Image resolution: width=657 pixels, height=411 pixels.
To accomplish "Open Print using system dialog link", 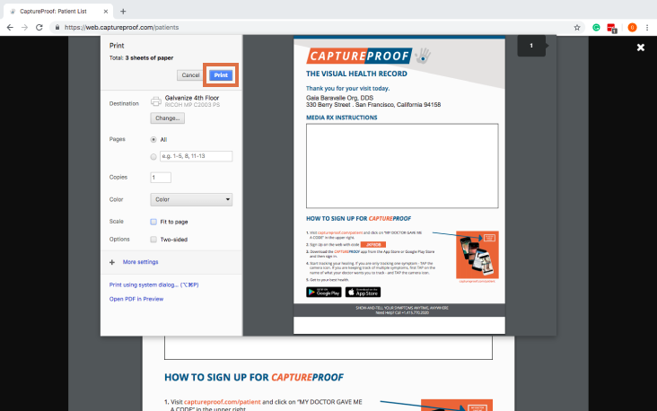I will 153,284.
